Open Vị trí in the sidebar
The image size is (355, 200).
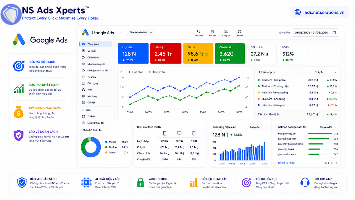96,90
